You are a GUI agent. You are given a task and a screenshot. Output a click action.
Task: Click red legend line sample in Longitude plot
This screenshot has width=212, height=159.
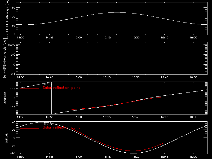click(29, 89)
